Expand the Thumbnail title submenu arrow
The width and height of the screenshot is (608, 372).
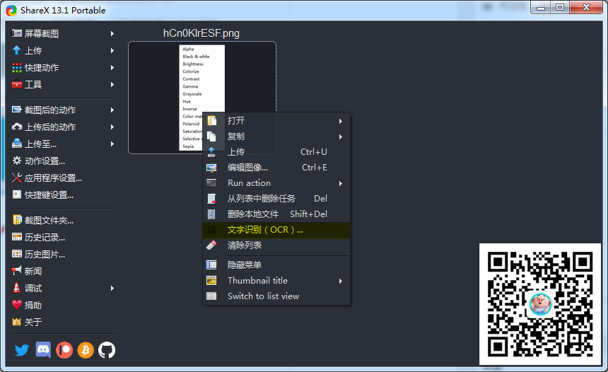click(x=341, y=281)
